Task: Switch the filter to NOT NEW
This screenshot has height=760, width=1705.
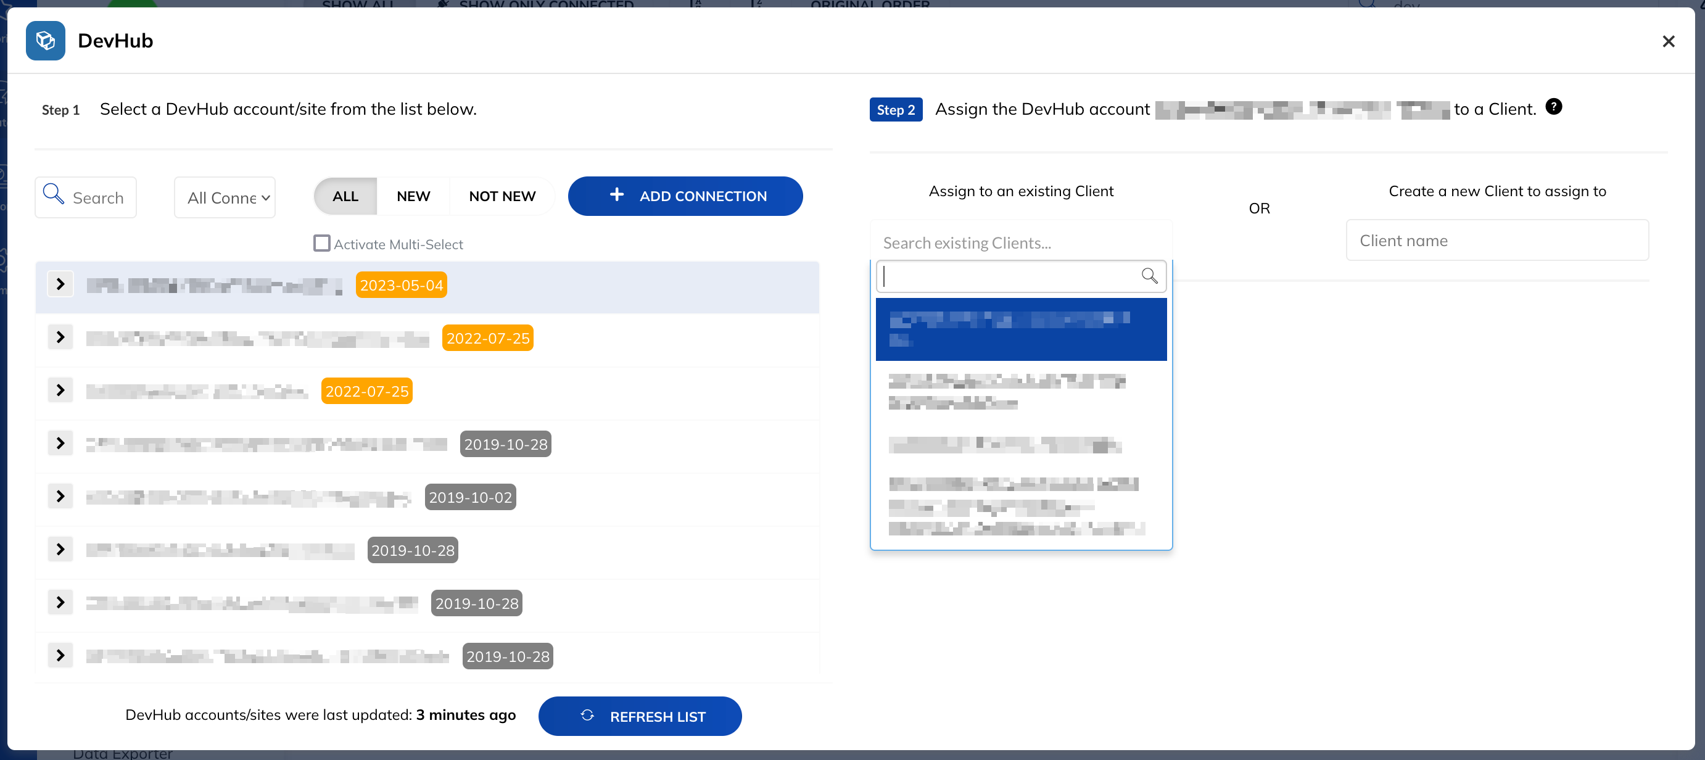Action: pos(502,196)
